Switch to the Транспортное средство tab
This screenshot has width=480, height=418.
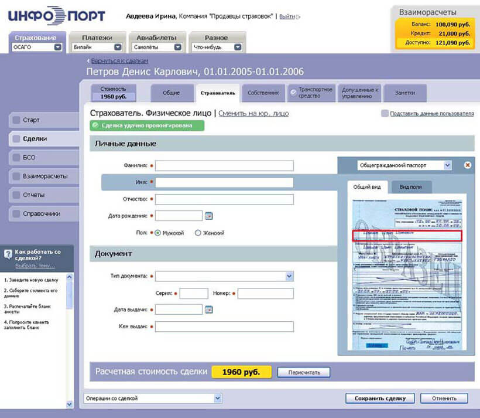click(311, 93)
